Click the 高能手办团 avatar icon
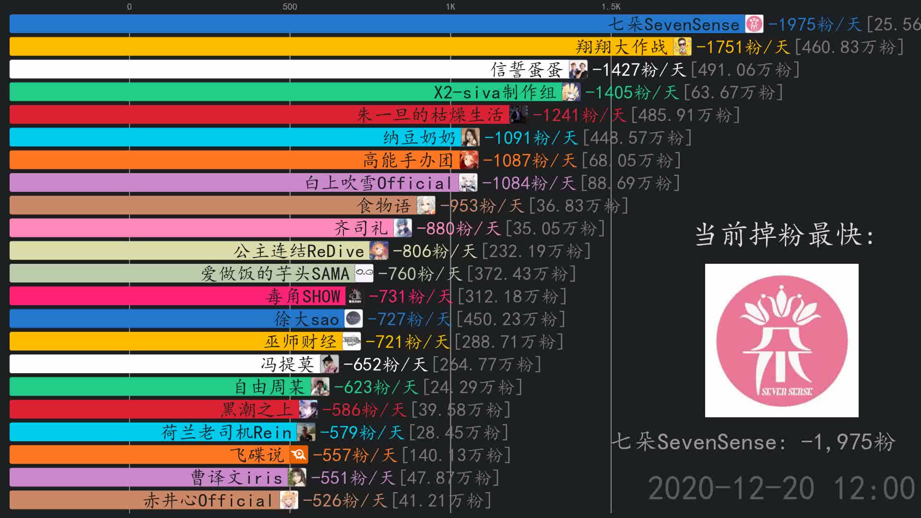This screenshot has height=518, width=921. pyautogui.click(x=469, y=160)
